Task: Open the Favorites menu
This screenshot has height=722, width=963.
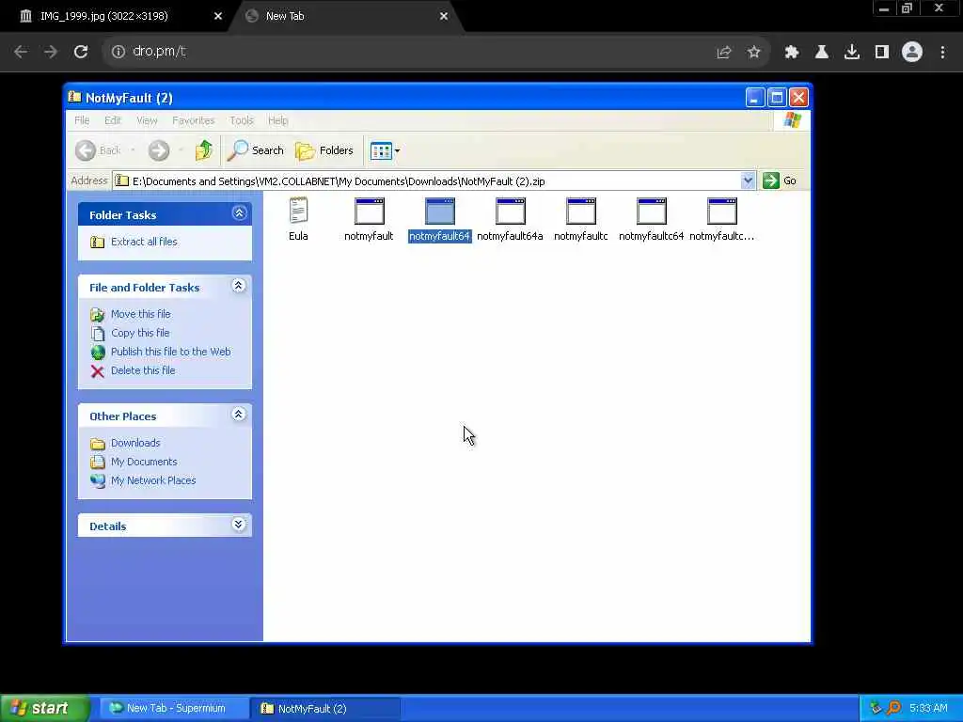Action: pyautogui.click(x=194, y=120)
